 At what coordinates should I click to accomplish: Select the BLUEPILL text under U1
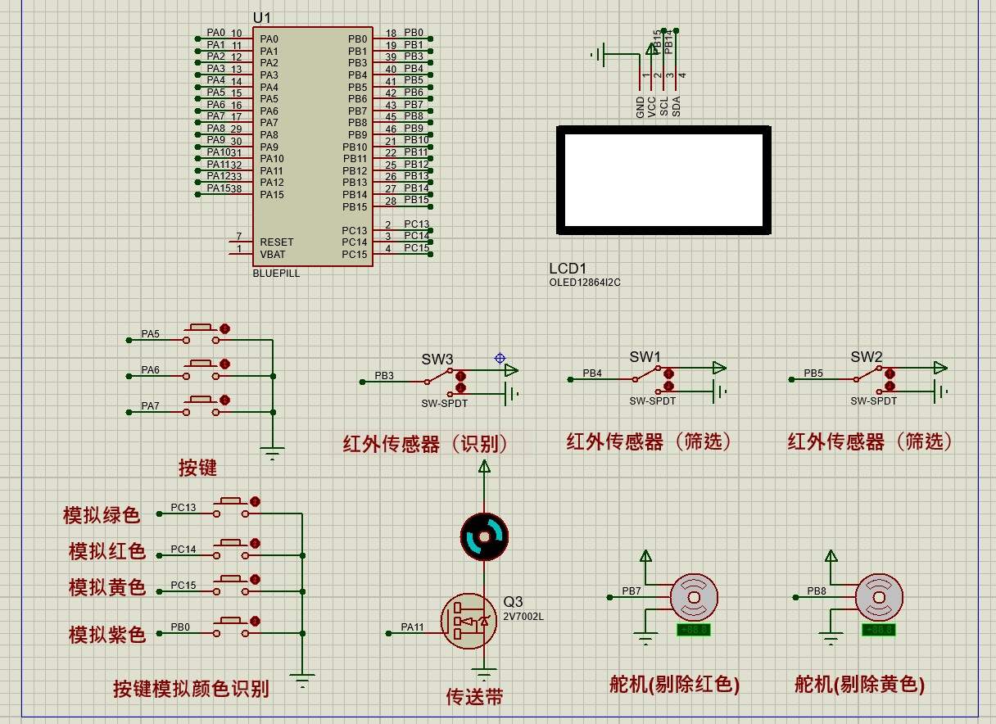(x=276, y=274)
